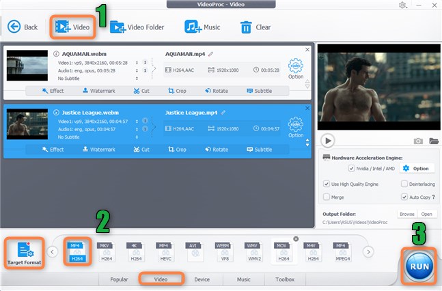Toggle Auto Copy checkbox
Image resolution: width=442 pixels, height=291 pixels.
click(404, 197)
